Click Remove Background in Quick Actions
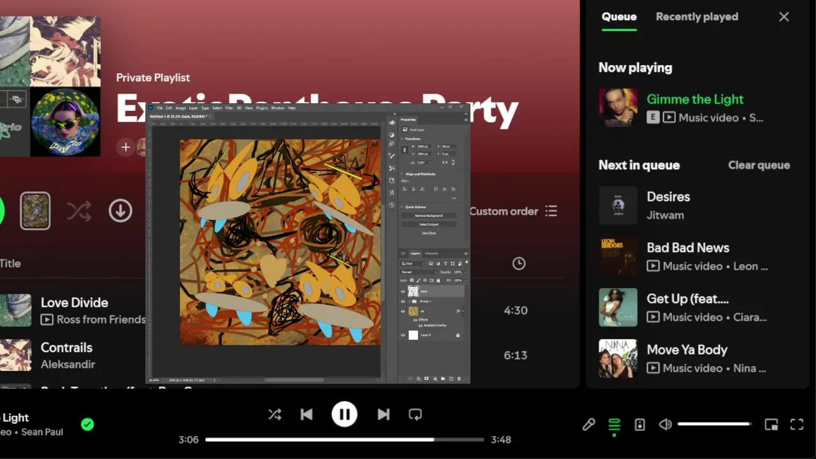This screenshot has height=459, width=816. tap(429, 215)
